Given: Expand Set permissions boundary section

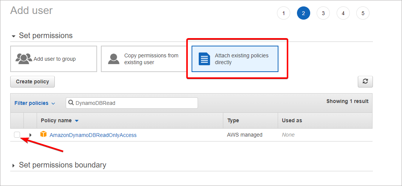Looking at the screenshot, I should (14, 165).
